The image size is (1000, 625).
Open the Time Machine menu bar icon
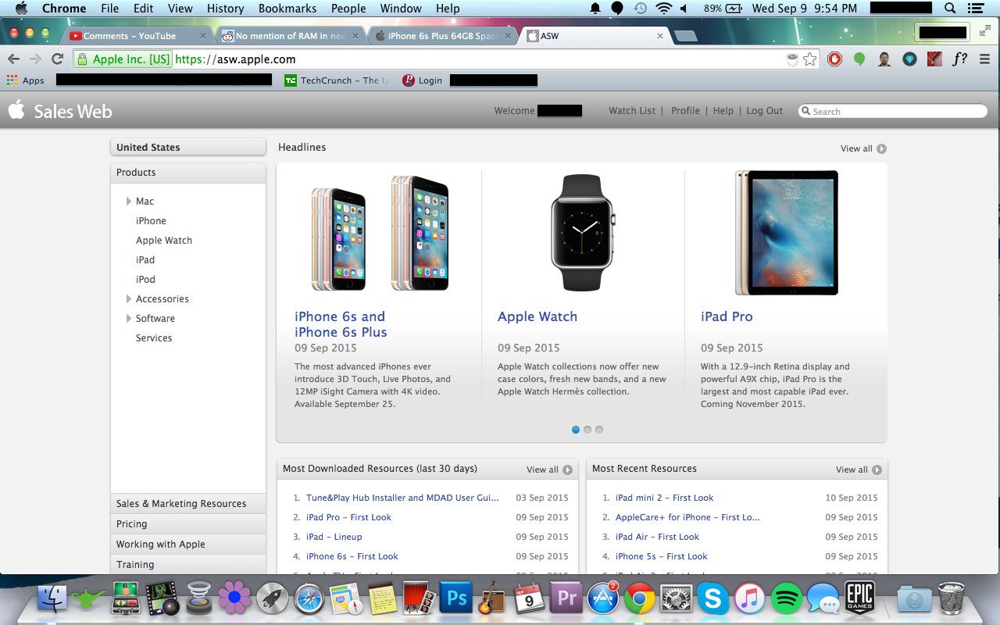click(640, 8)
